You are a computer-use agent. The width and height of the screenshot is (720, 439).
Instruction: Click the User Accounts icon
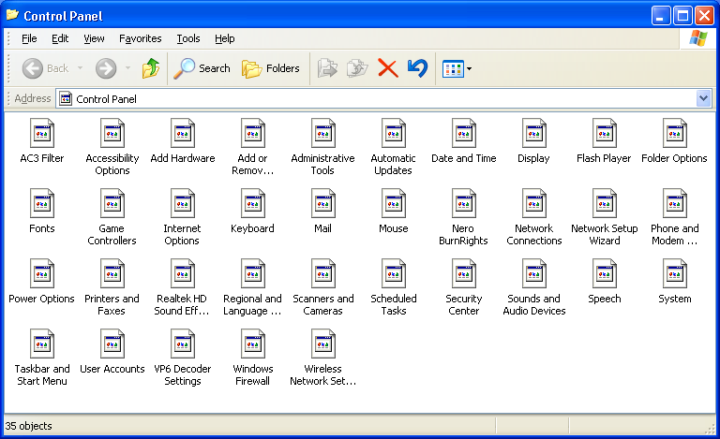tap(112, 344)
